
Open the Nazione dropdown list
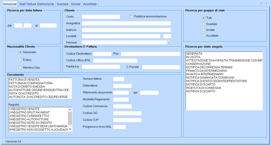(169, 42)
